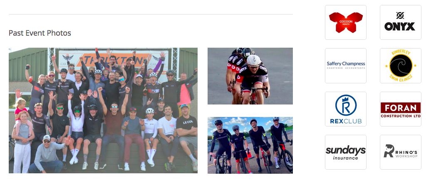Screen dimensions: 431x187
Task: Click the horizontal divider above the heading
Action: click(151, 14)
